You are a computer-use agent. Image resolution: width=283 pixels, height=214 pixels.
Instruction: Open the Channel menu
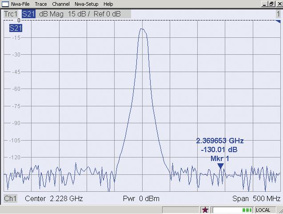click(61, 4)
